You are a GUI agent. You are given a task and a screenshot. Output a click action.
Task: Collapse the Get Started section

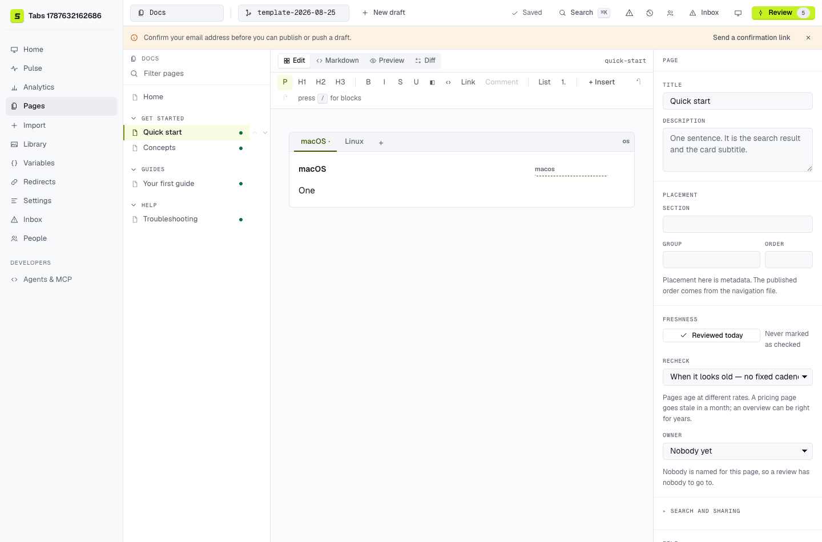tap(158, 119)
